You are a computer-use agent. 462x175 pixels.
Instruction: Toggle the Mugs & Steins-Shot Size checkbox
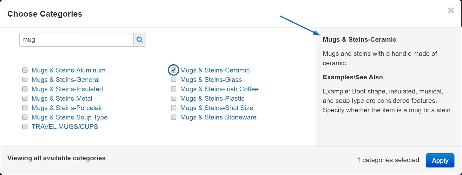click(174, 108)
